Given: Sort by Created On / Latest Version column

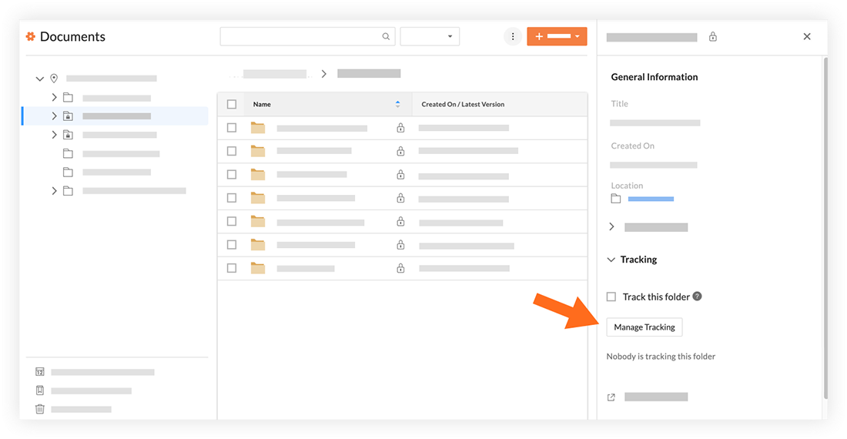Looking at the screenshot, I should pos(463,104).
